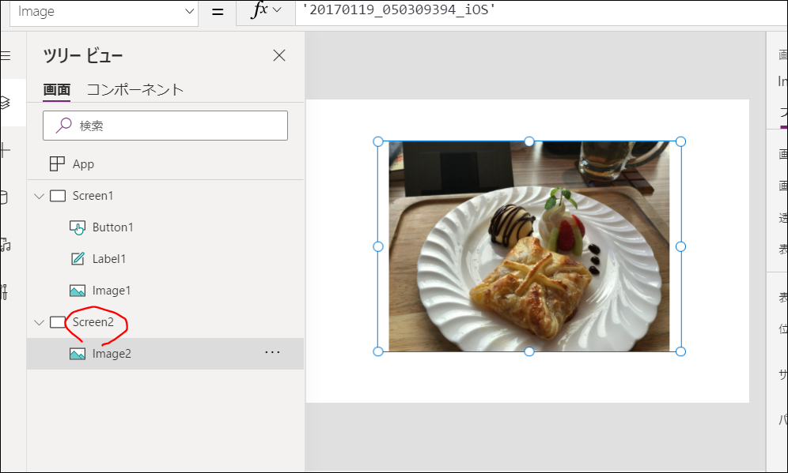Click the left-middle resize handle of image
788x473 pixels.
tap(378, 246)
